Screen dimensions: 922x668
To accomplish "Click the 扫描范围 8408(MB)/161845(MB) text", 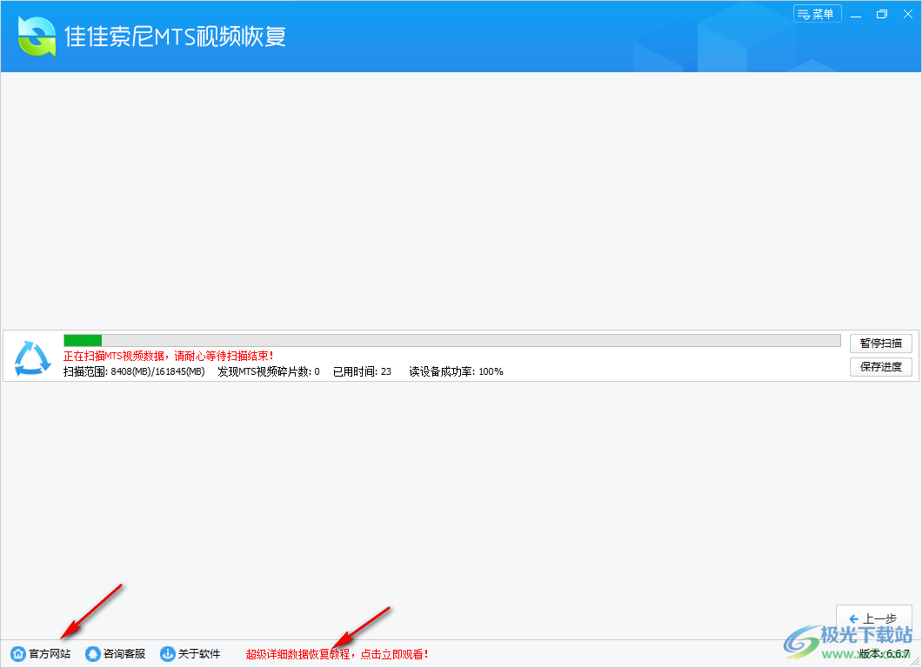I will (134, 371).
